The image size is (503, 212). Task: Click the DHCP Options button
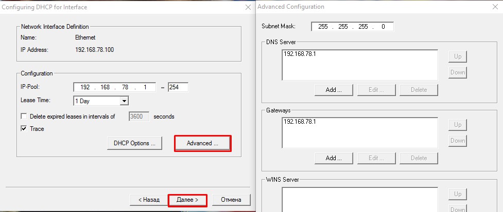[134, 143]
